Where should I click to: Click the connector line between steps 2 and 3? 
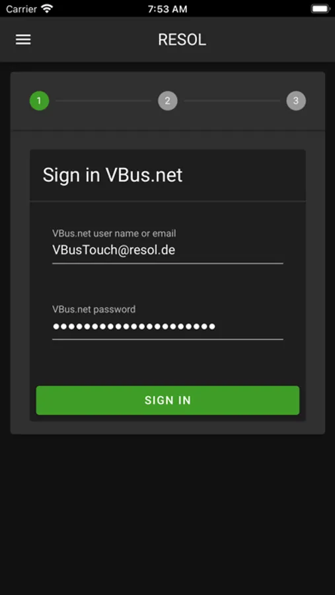click(x=232, y=101)
